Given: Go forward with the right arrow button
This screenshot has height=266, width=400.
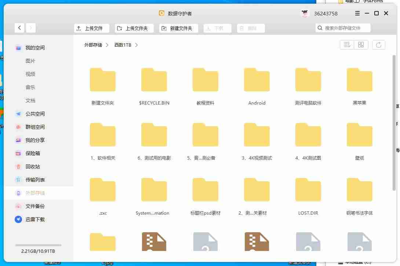Looking at the screenshot, I should coord(31,28).
